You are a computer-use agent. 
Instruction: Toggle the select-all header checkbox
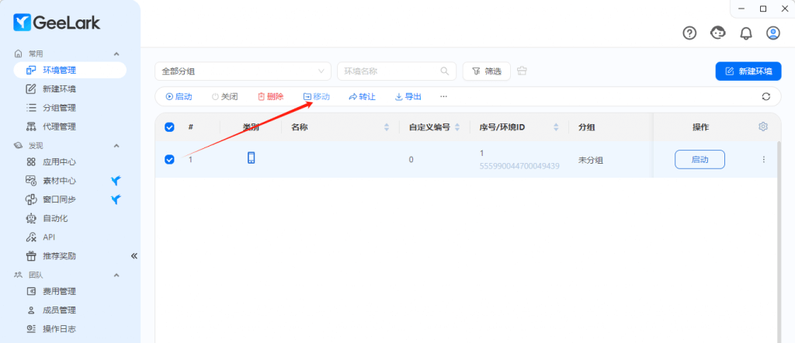click(x=169, y=127)
